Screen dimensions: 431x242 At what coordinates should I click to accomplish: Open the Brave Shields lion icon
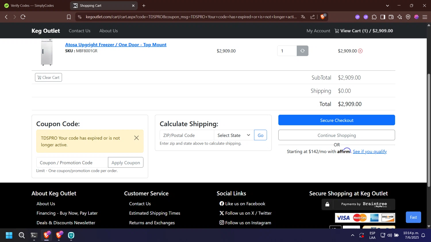pos(323,17)
